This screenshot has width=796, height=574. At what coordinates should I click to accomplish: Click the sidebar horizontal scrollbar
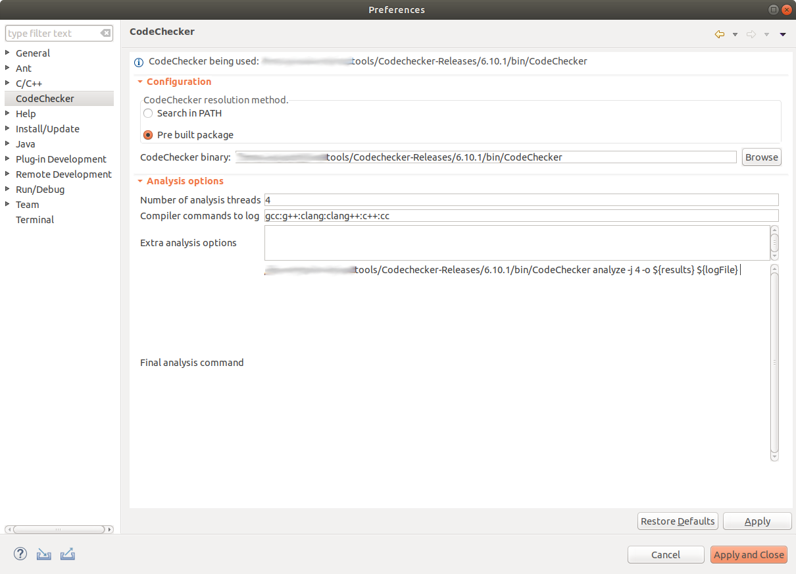click(x=59, y=529)
